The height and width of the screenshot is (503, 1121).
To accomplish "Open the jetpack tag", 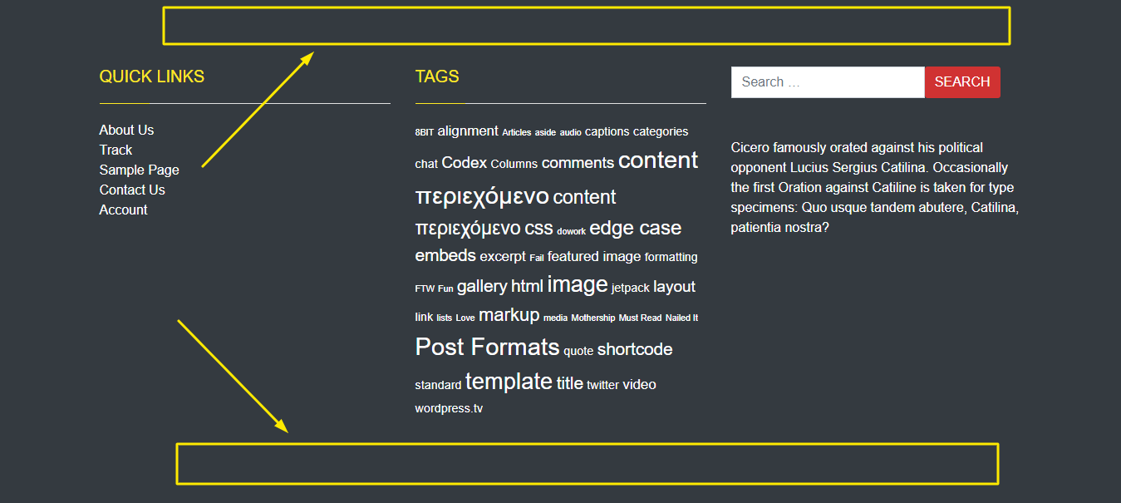I will 631,288.
